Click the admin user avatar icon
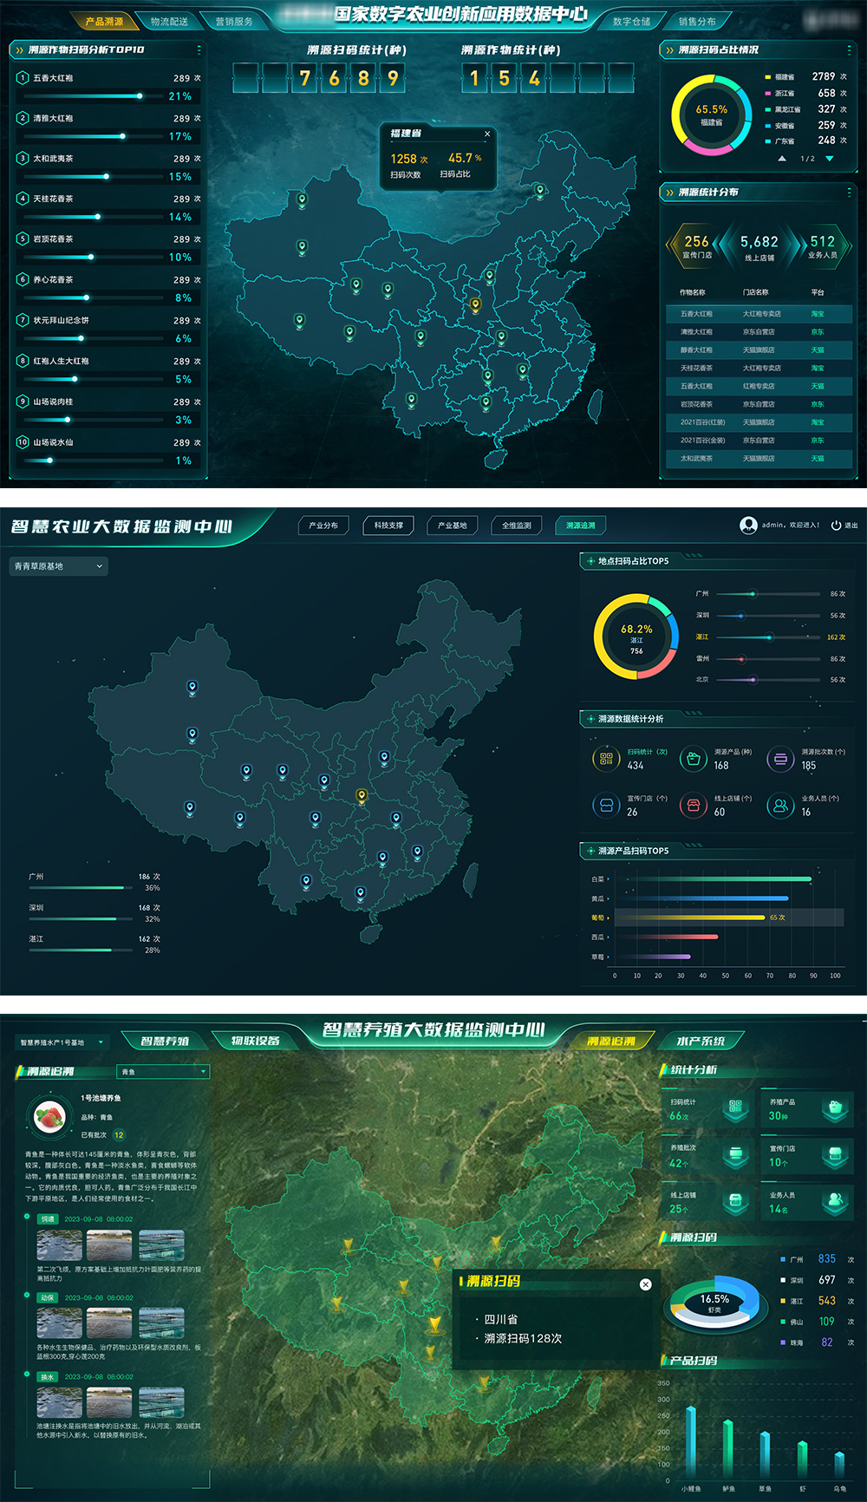Image resolution: width=867 pixels, height=1502 pixels. coord(748,525)
